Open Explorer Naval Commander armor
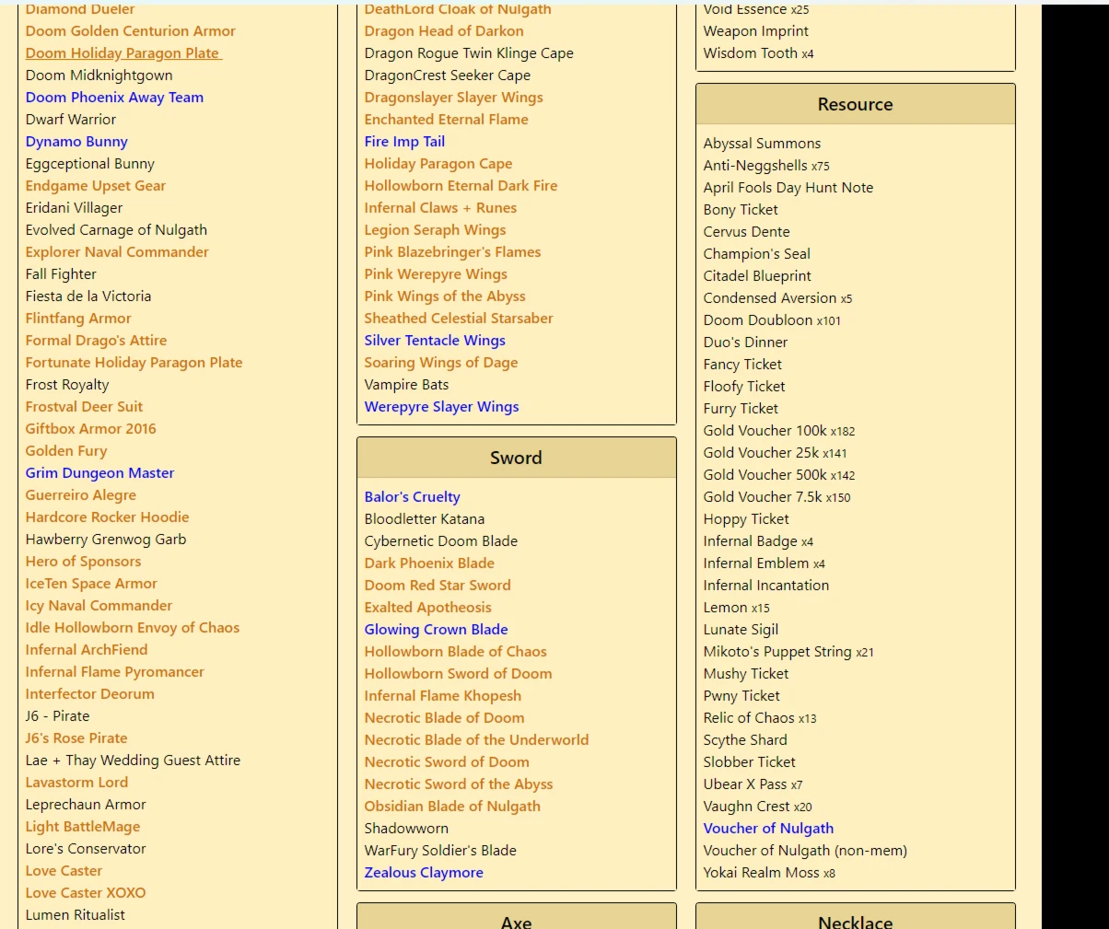Image resolution: width=1109 pixels, height=929 pixels. click(x=117, y=252)
